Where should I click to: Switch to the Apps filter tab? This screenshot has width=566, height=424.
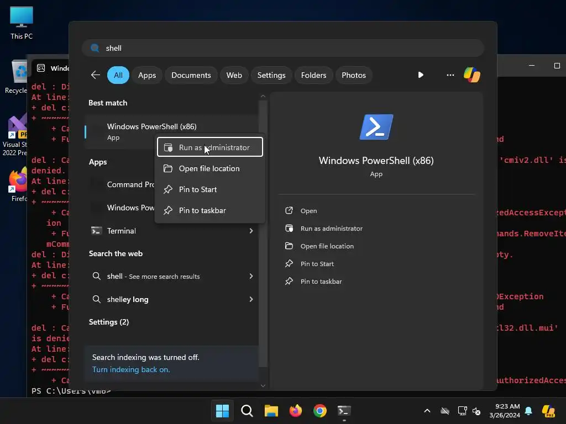tap(147, 75)
